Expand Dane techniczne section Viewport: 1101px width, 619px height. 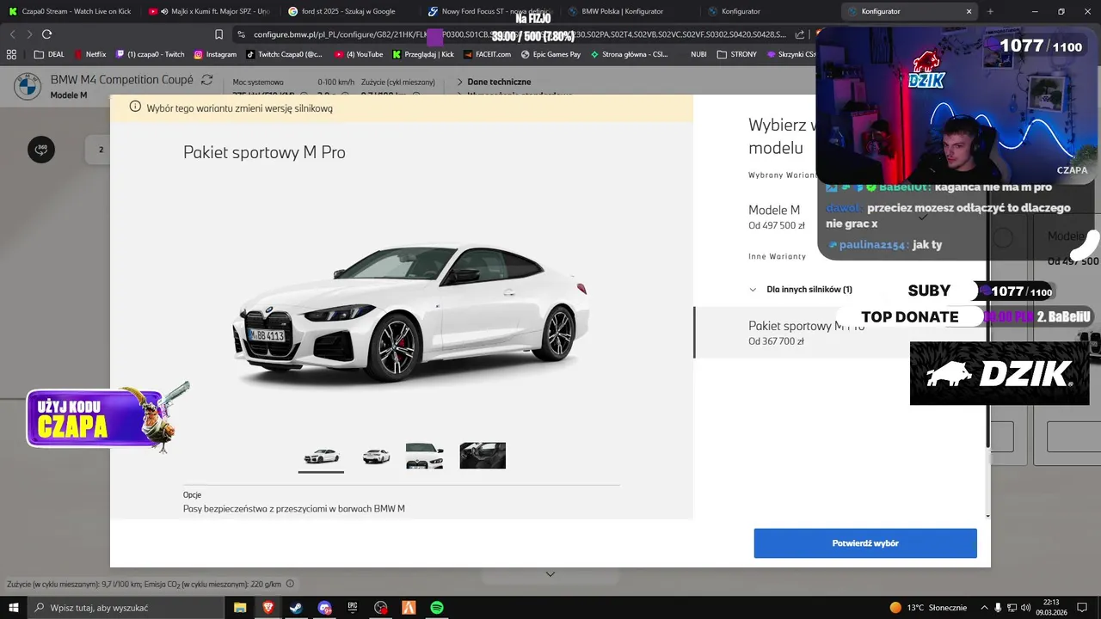pos(493,82)
